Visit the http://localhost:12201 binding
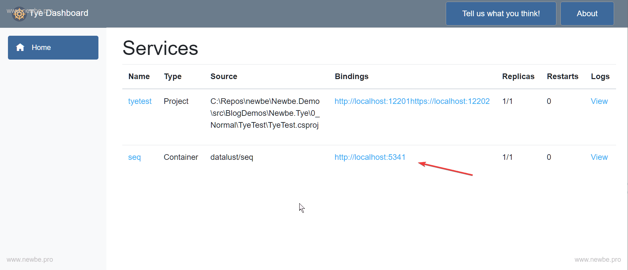Image resolution: width=628 pixels, height=270 pixels. click(x=372, y=101)
